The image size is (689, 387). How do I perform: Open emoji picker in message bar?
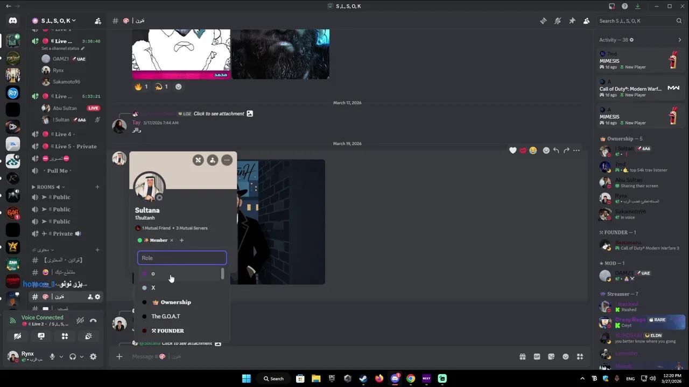566,356
